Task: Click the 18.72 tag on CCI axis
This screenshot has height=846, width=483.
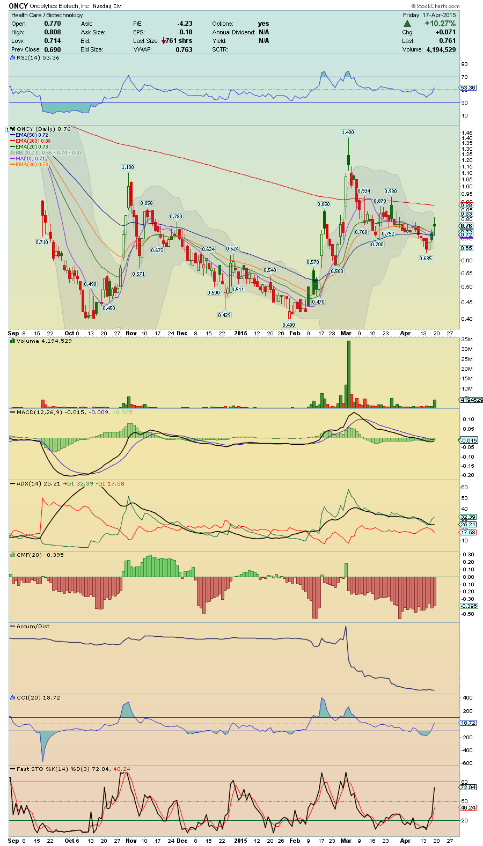Action: point(468,723)
